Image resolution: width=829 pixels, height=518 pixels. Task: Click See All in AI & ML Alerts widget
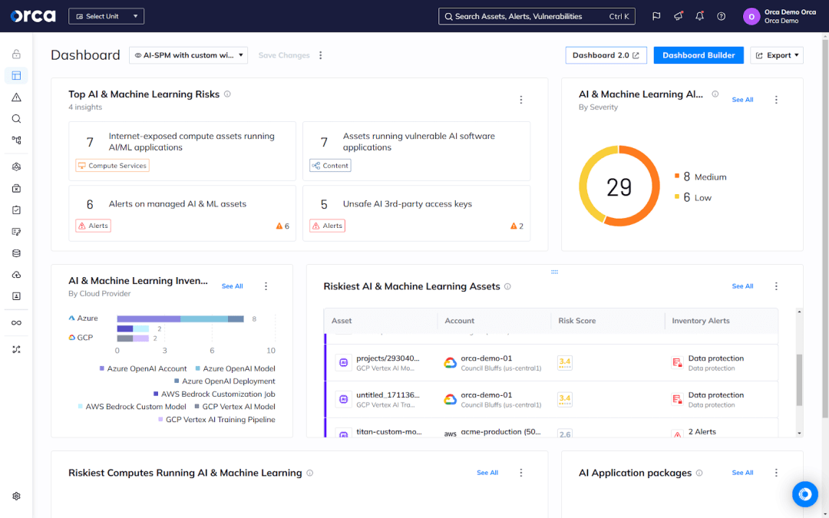point(742,100)
